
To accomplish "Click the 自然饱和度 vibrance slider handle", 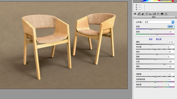I will (x=155, y=82).
